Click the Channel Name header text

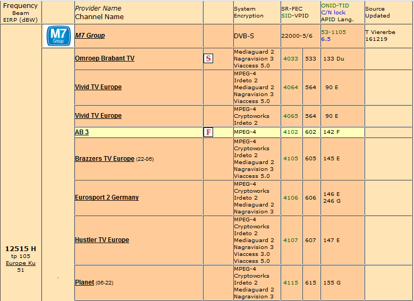pos(99,17)
